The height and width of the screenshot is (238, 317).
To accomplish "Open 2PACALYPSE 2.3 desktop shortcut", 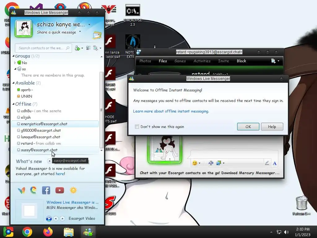I will [x=132, y=15].
